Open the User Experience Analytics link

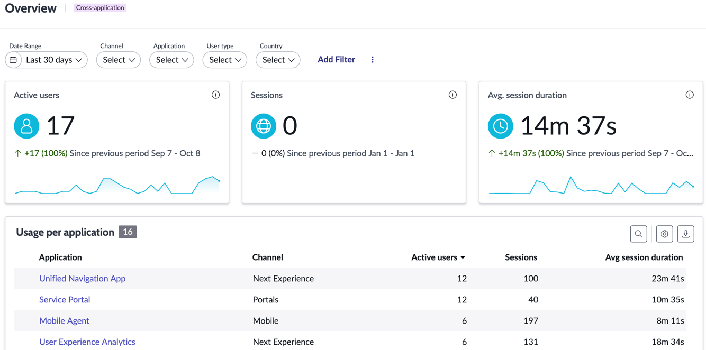(87, 342)
